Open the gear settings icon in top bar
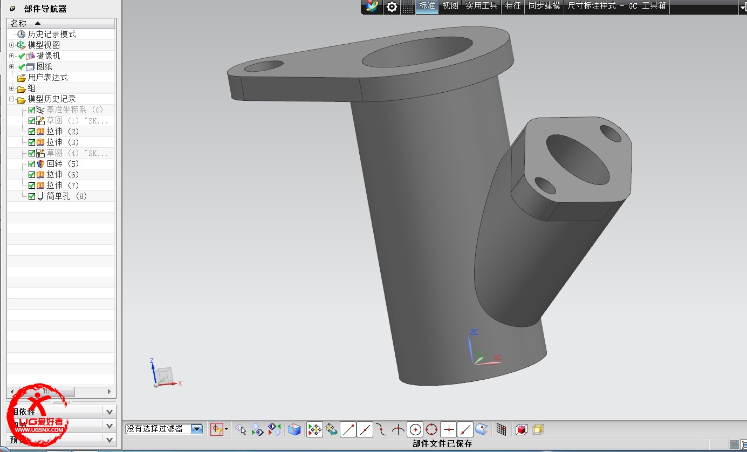Screen dimensions: 747x452 [392, 6]
